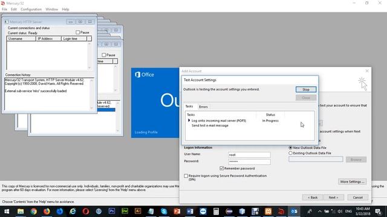Click the More Settings button
Screen dimensions: 387x217
point(352,181)
